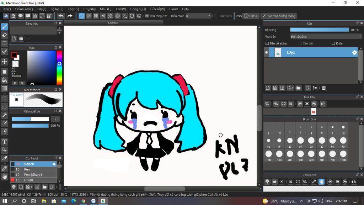Select the Gradient tool
The height and width of the screenshot is (205, 364).
click(x=4, y=88)
